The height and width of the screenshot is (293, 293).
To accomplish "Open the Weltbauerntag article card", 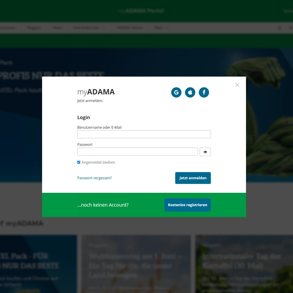I will click(136, 264).
